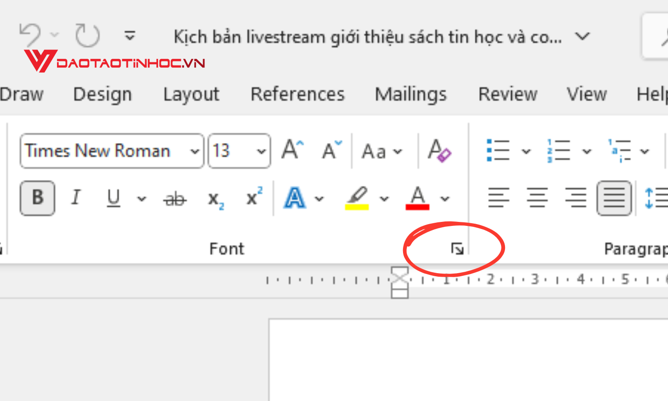
Task: Align text to the left
Action: [498, 198]
